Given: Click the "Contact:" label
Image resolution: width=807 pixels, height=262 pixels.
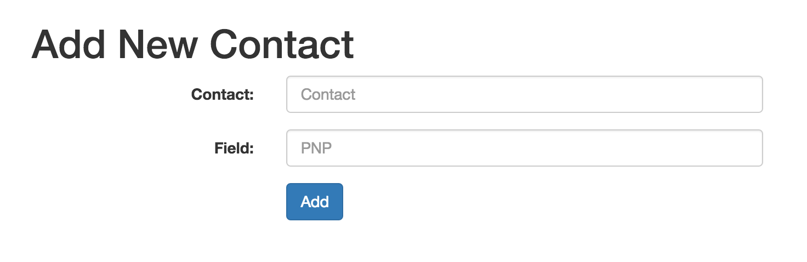Looking at the screenshot, I should point(223,95).
